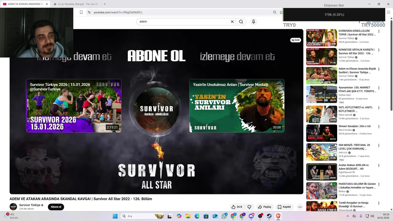Open EVRİM'DEN GÖNÜLLÜLERE TEPKİ thumbnail
This screenshot has width=393, height=221.
pyautogui.click(x=321, y=38)
